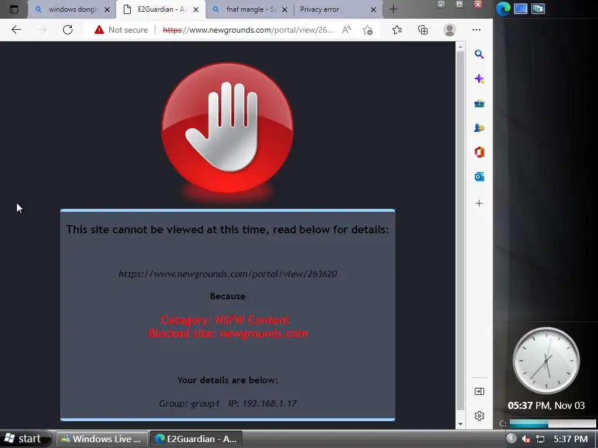Click the vertical scrollbar thumb
Viewport: 598px width, 448px height.
[x=460, y=230]
